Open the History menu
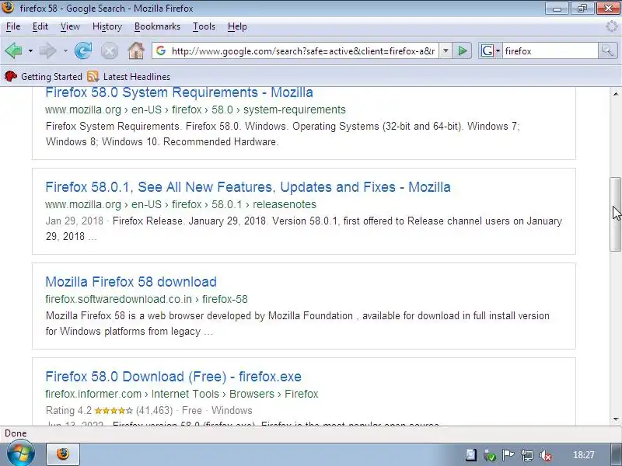 (x=107, y=26)
